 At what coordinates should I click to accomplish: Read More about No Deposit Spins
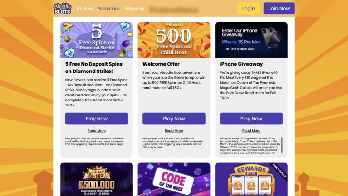97,131
